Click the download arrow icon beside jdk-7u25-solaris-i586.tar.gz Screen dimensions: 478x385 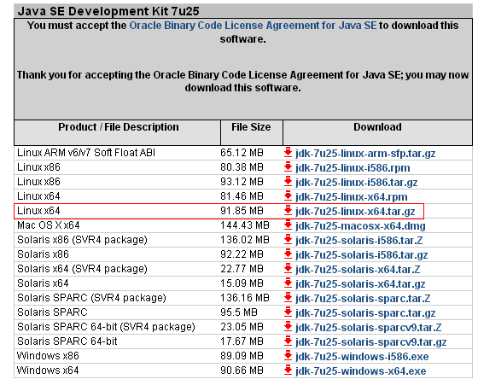(x=288, y=254)
